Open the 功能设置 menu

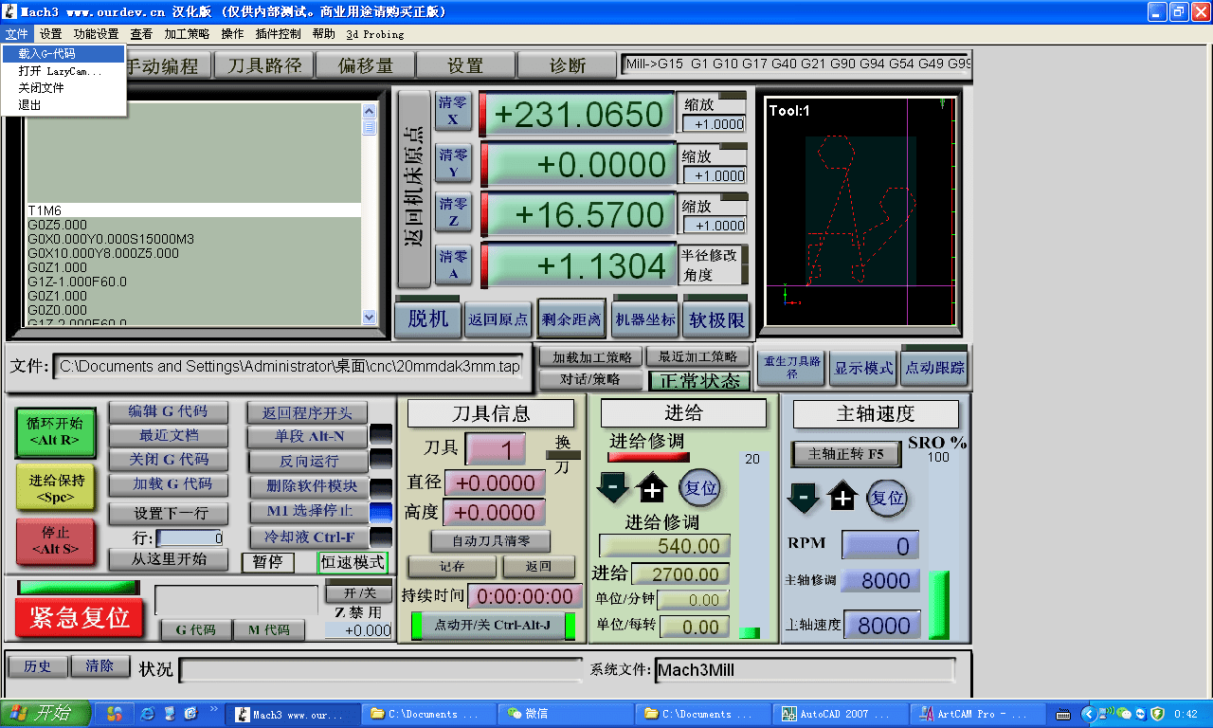coord(96,34)
